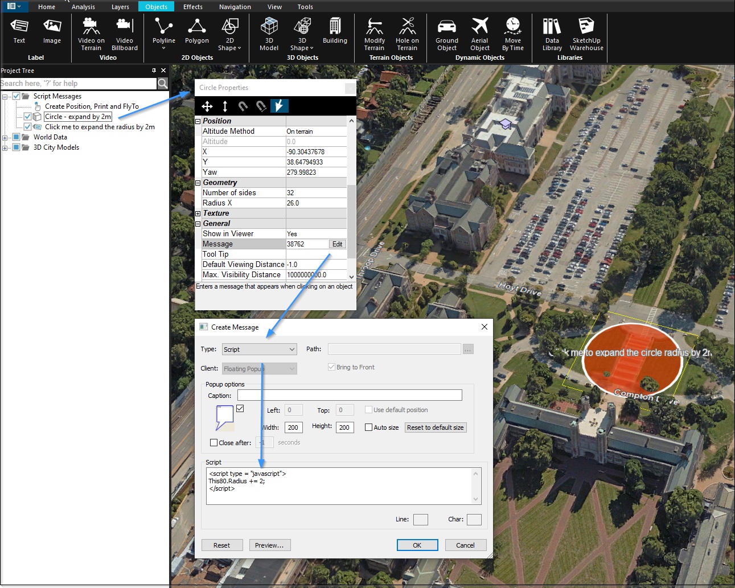Add an Aerial Object

480,34
